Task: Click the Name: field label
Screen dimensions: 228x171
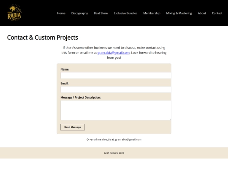Action: tap(65, 69)
